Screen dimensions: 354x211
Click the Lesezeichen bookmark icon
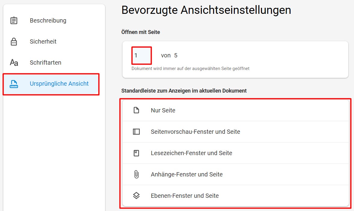point(136,153)
